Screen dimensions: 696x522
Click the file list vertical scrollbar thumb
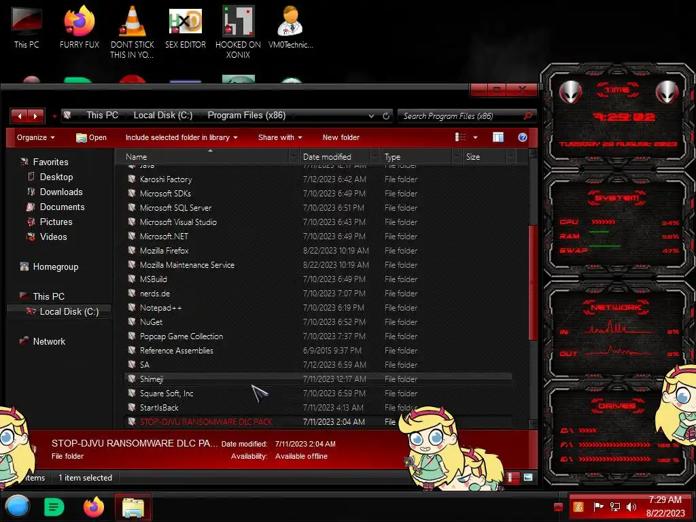[x=533, y=283]
